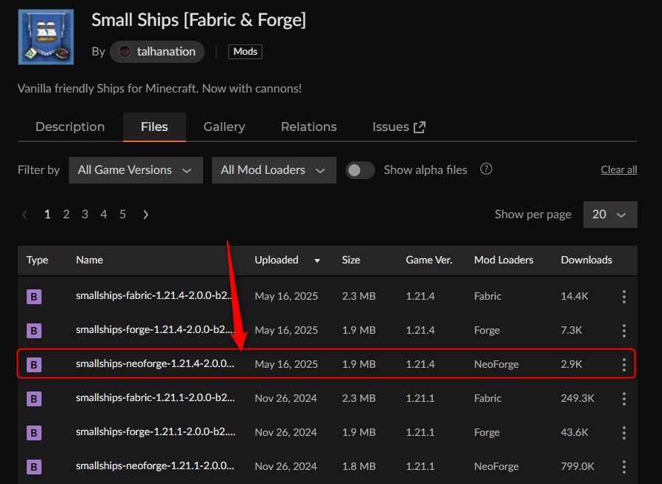Click the beta type indicator on the highlighted row
Screen dimensions: 662x484
pos(33,363)
